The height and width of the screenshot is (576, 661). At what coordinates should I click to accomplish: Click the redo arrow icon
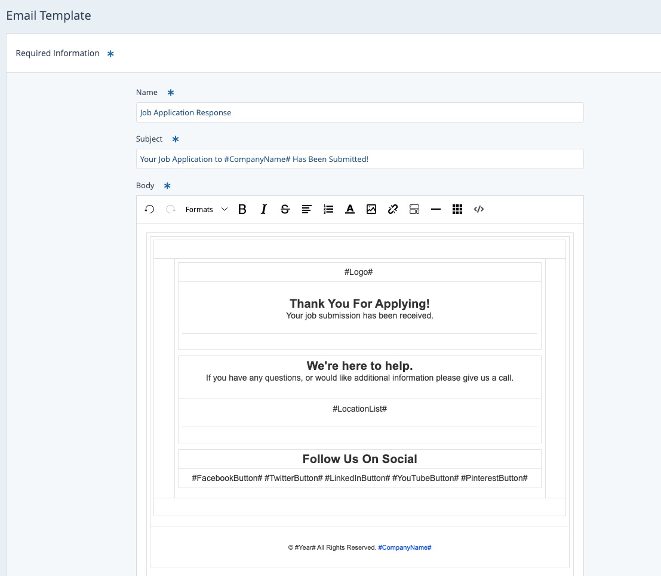click(171, 209)
